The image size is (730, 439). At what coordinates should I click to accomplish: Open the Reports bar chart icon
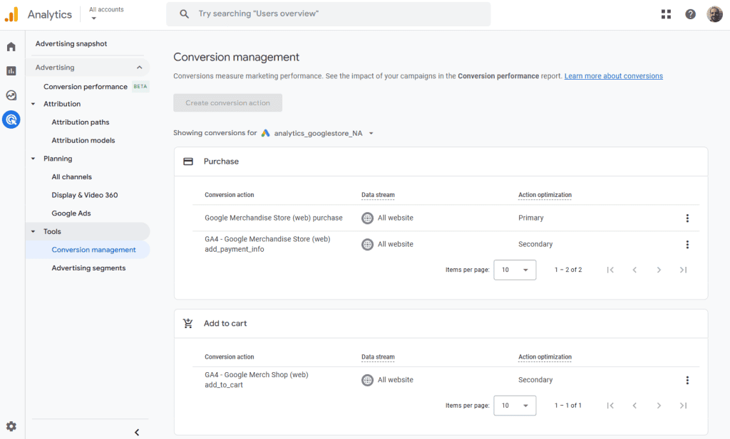11,70
